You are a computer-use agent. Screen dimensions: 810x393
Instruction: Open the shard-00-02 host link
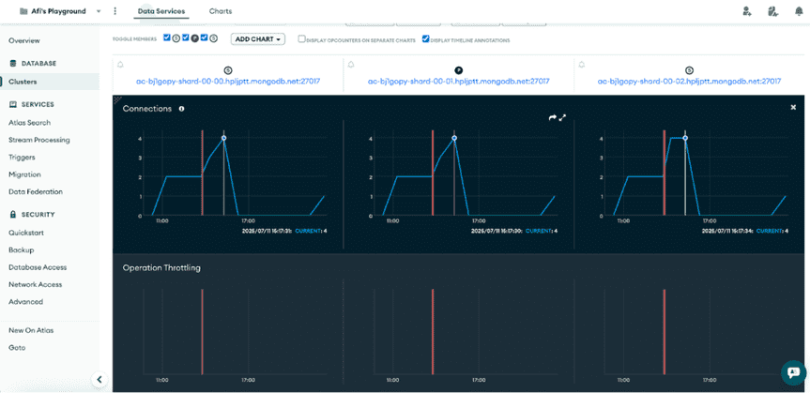coord(689,81)
